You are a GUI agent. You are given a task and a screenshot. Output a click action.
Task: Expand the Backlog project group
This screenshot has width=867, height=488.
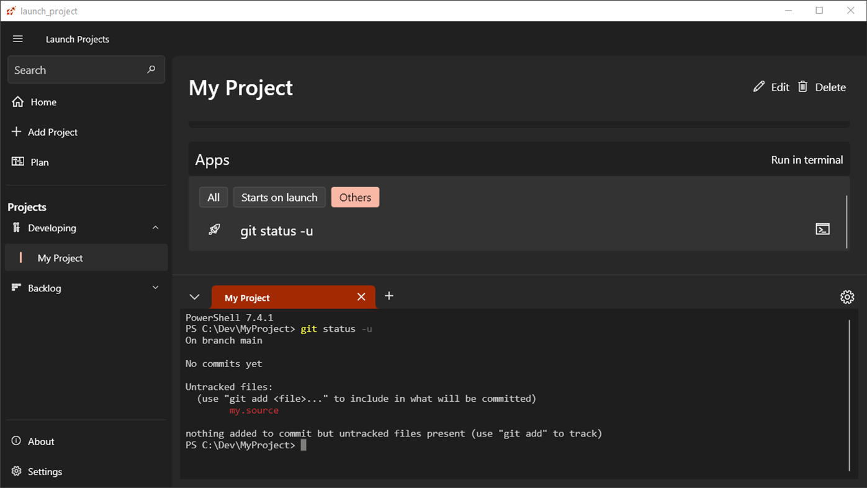[x=155, y=288]
